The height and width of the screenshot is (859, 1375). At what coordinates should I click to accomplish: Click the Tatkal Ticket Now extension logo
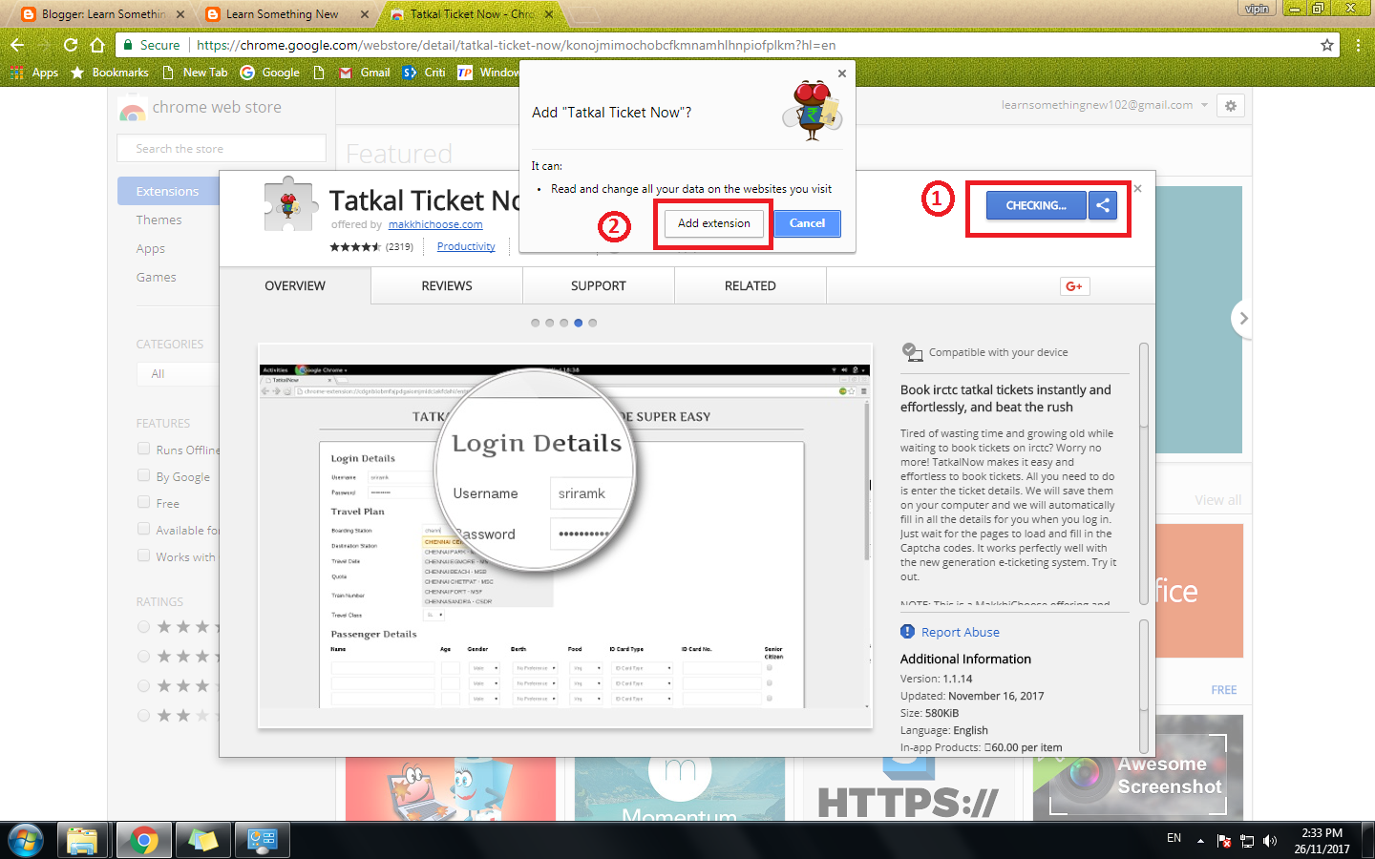pos(288,203)
